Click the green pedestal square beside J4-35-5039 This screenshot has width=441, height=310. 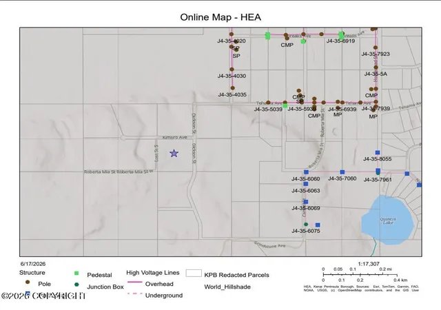285,106
